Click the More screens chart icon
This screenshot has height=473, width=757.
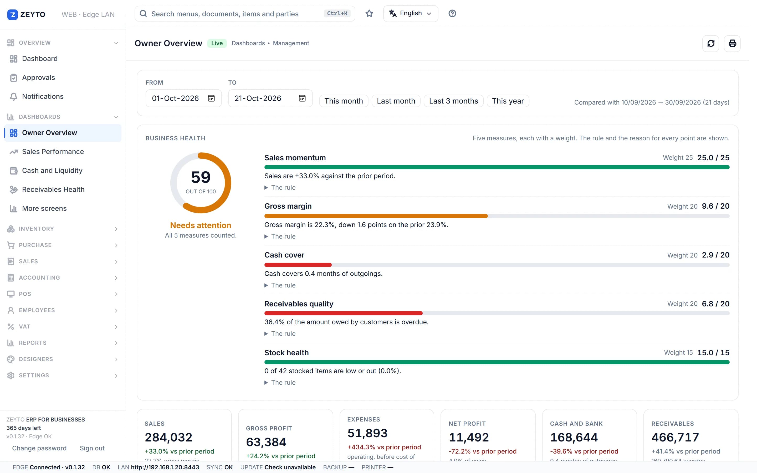pos(13,208)
